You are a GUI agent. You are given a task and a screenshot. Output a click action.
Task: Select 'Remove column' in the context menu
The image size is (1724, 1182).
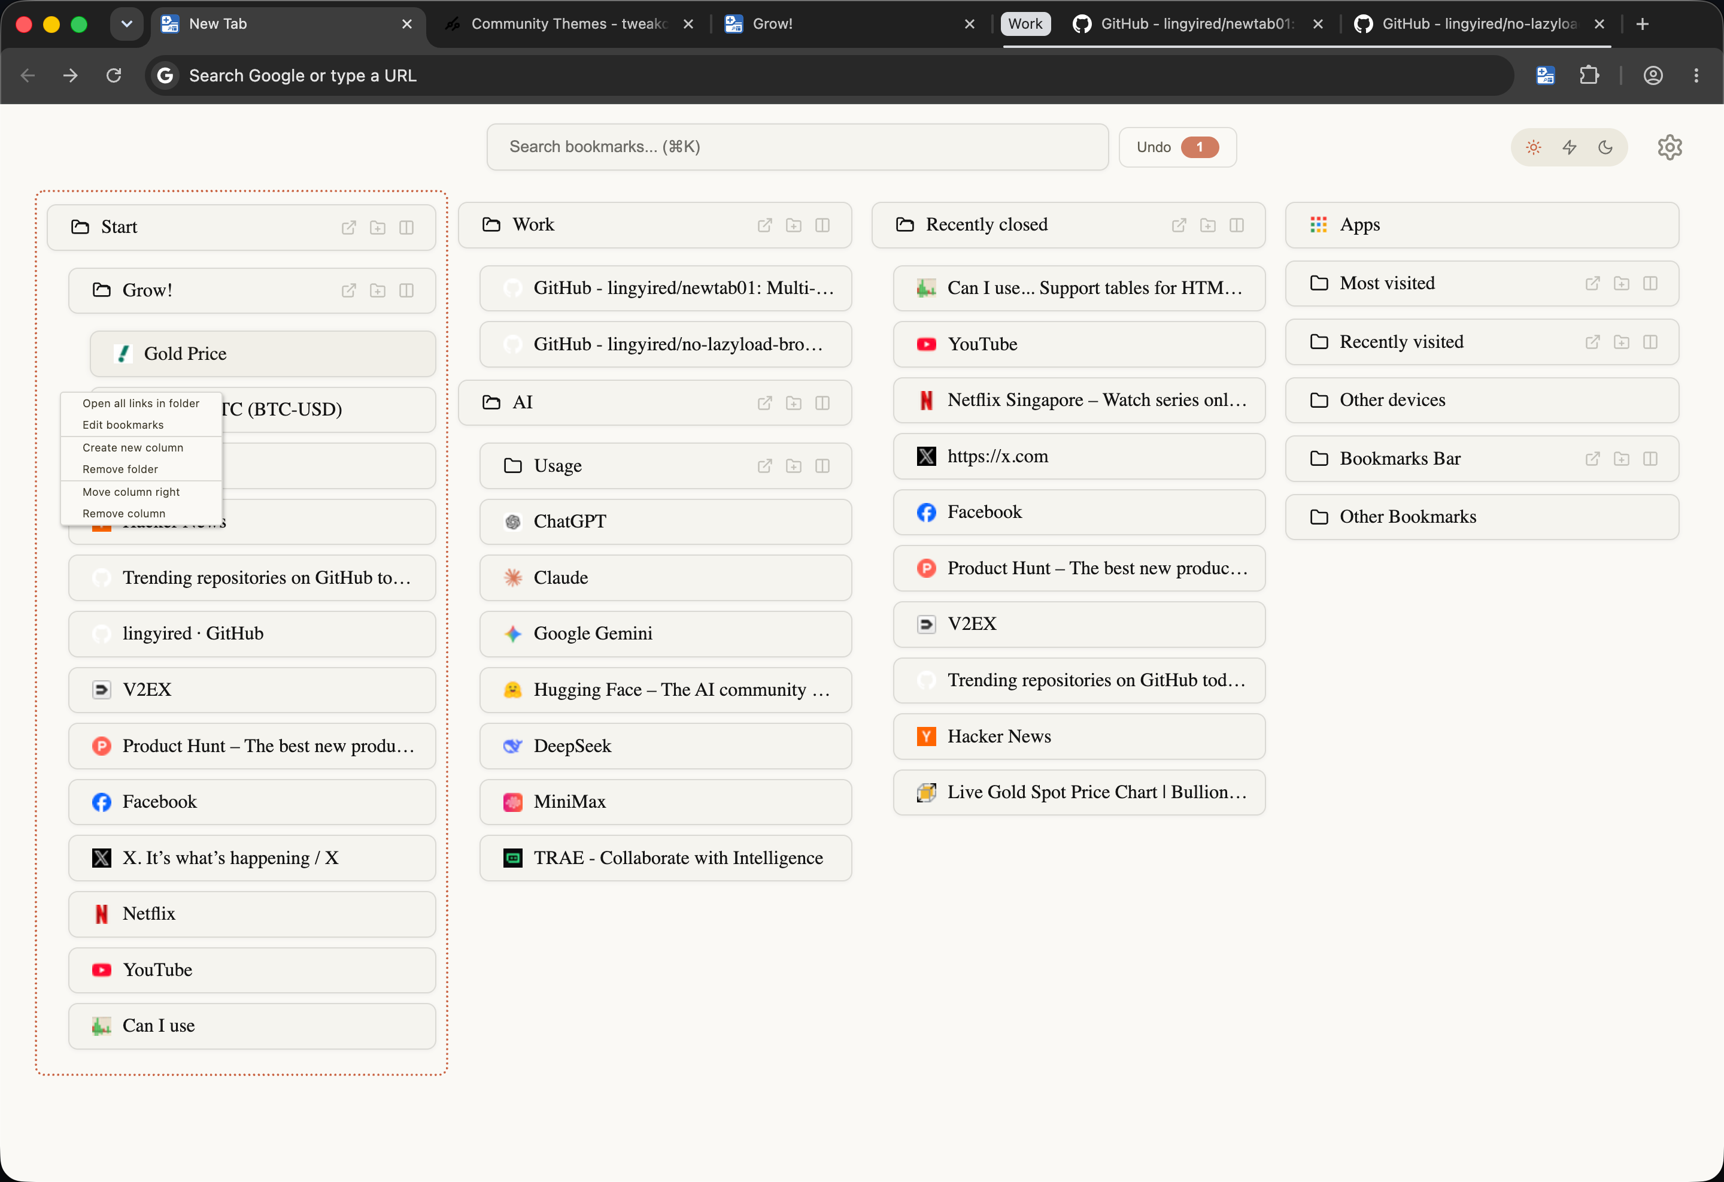click(141, 514)
